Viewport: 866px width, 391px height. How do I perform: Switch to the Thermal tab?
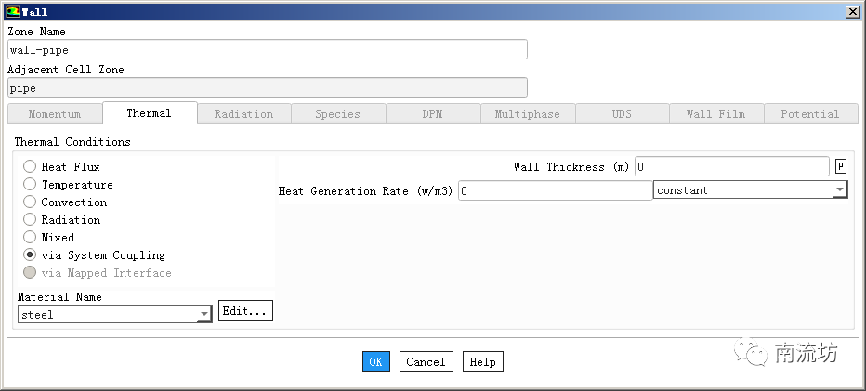[149, 112]
